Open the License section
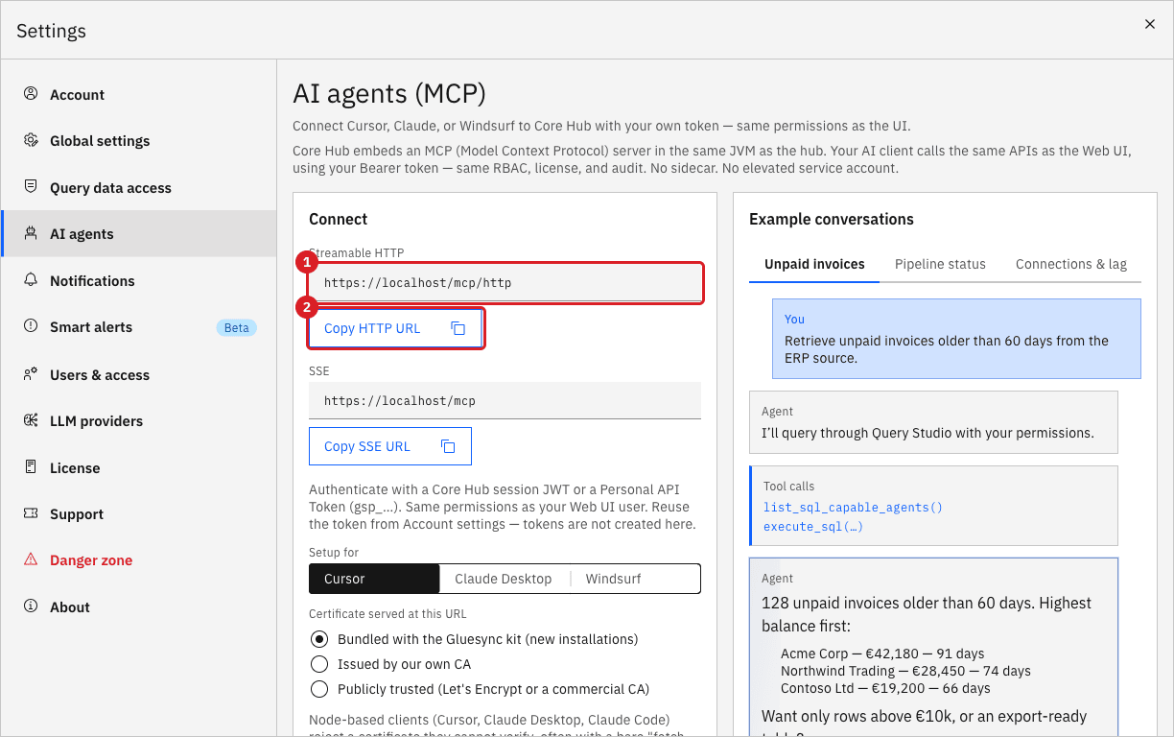The height and width of the screenshot is (737, 1174). click(139, 467)
